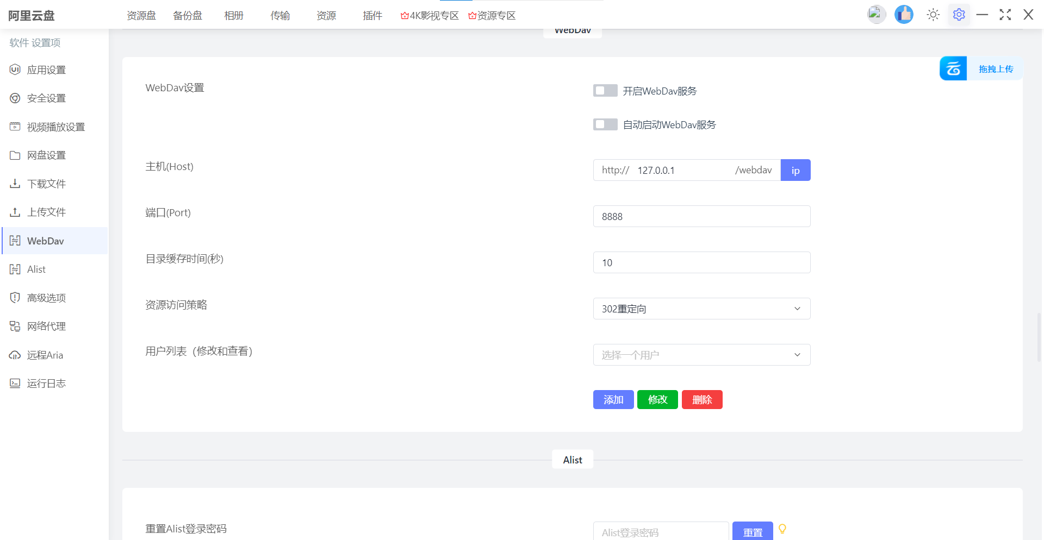The height and width of the screenshot is (540, 1044).
Task: Click the 运行日志 terminal icon
Action: [15, 383]
